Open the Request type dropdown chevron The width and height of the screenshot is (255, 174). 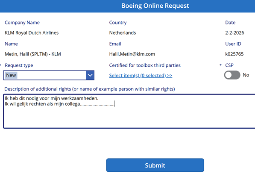(x=90, y=75)
